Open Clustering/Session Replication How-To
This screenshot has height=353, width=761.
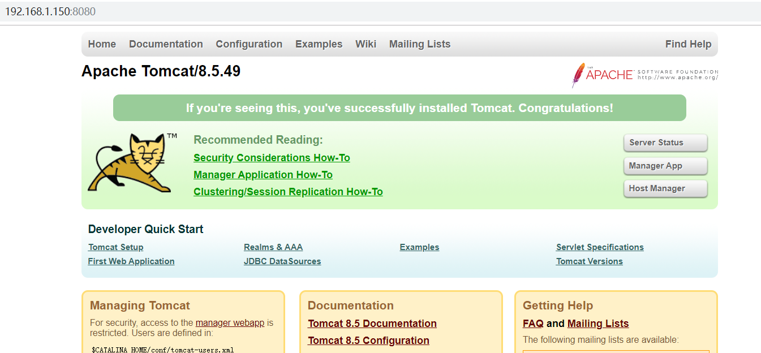click(288, 191)
